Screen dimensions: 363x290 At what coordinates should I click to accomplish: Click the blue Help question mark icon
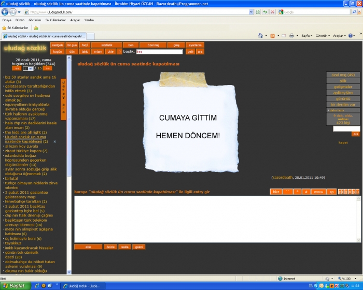(351, 36)
